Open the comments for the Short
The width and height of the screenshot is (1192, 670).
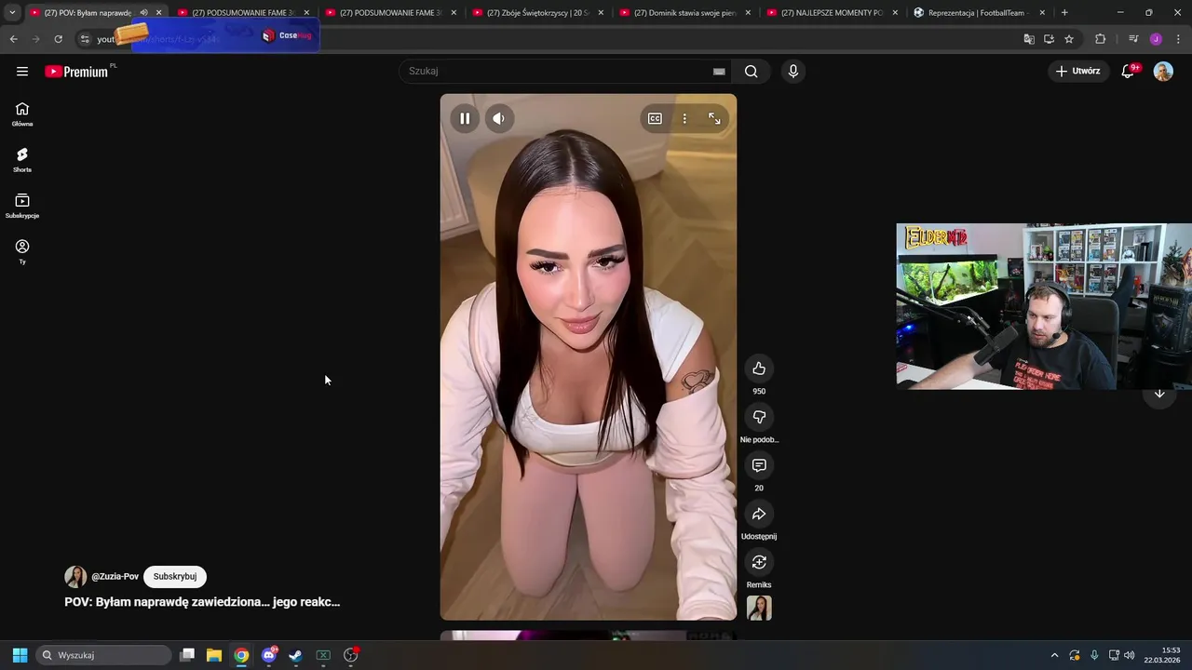click(x=759, y=465)
